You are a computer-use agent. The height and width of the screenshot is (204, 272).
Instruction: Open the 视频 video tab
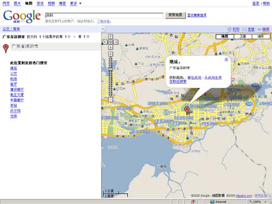51,3
